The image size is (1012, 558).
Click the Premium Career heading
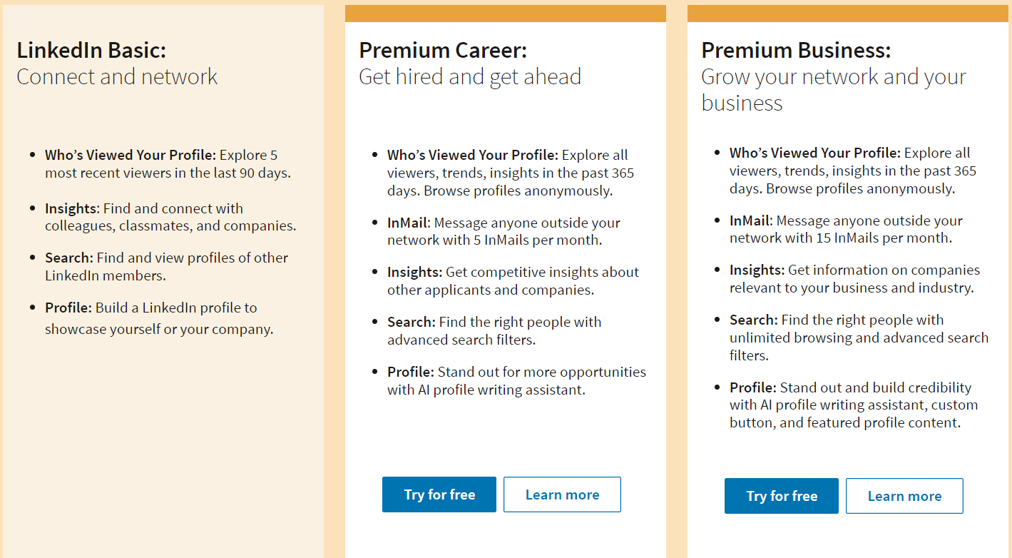pyautogui.click(x=442, y=51)
